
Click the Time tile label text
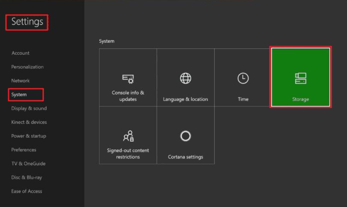click(x=243, y=99)
